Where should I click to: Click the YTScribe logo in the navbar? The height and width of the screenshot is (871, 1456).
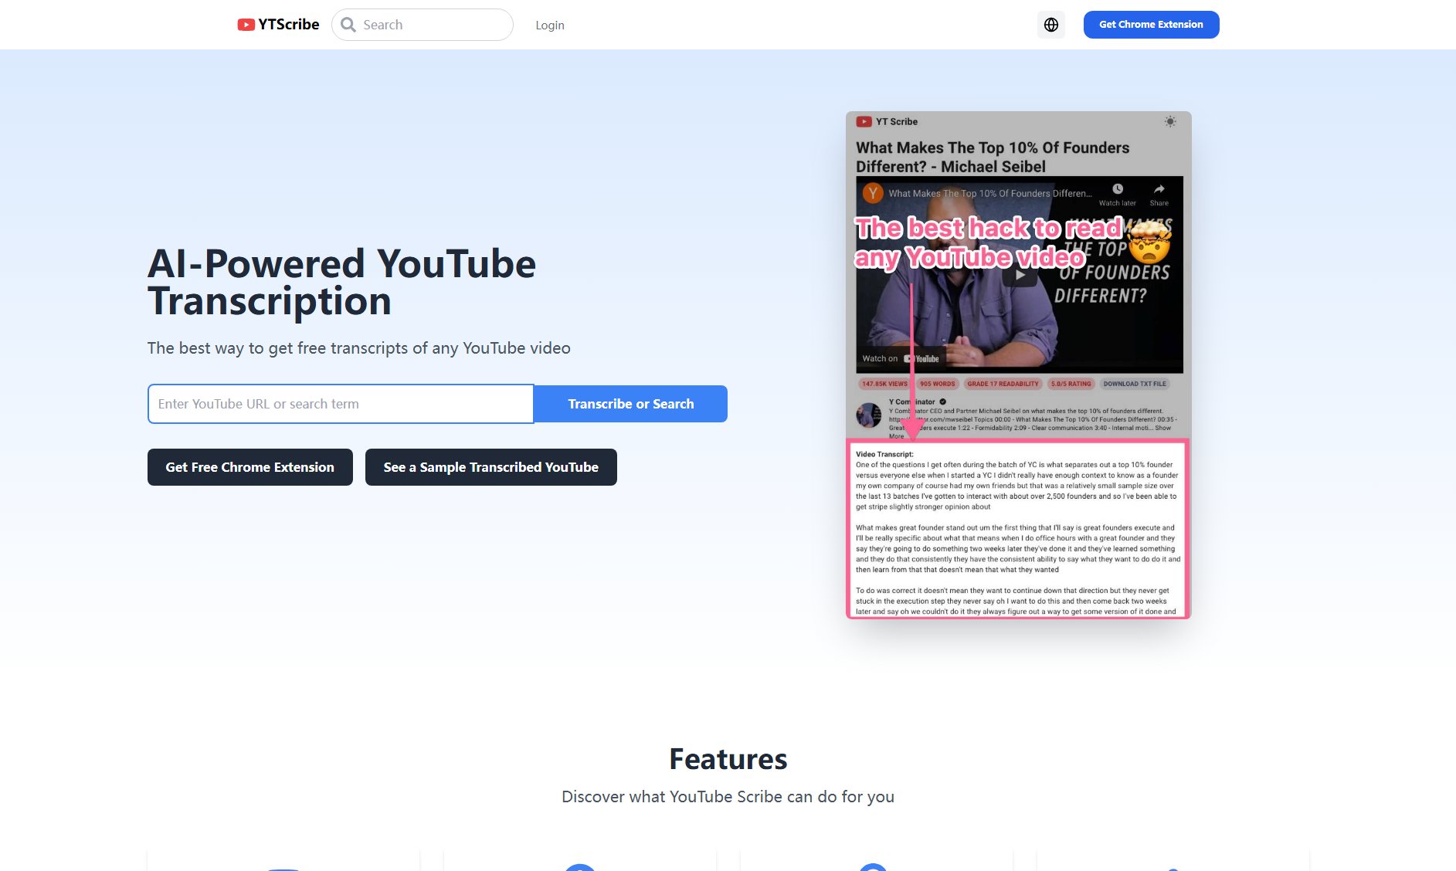click(278, 24)
